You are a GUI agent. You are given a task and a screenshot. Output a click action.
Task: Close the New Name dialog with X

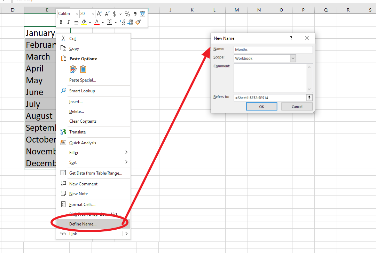[307, 38]
